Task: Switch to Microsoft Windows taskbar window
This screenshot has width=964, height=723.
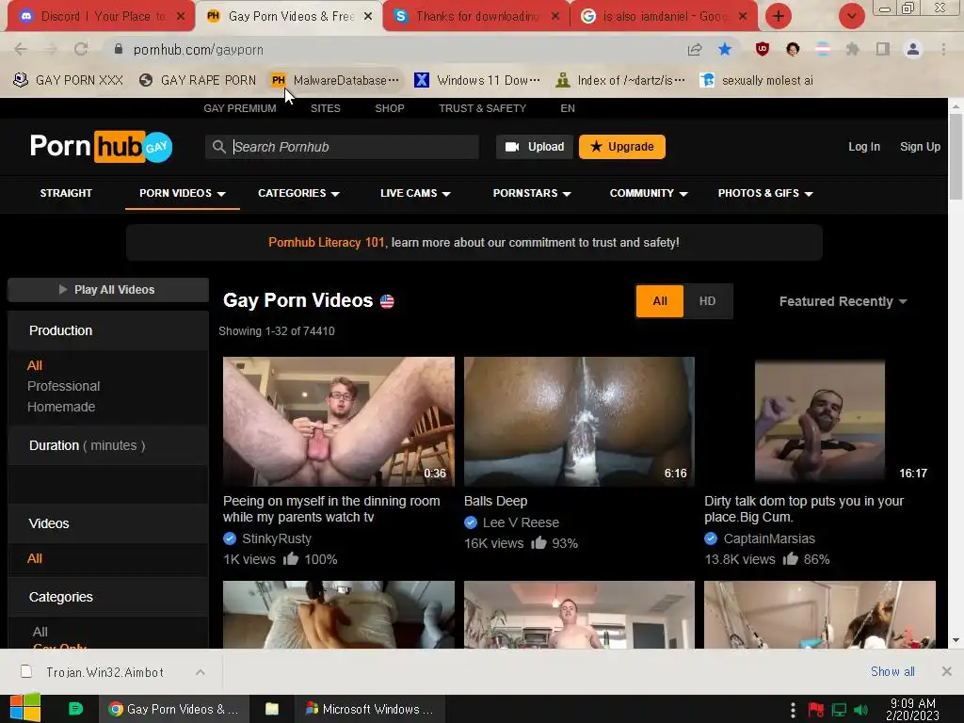Action: point(369,709)
